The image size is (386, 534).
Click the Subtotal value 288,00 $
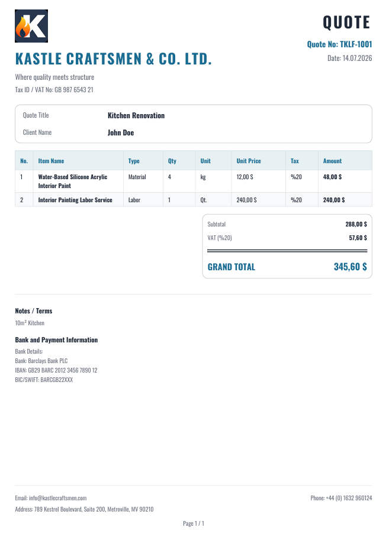pos(356,224)
